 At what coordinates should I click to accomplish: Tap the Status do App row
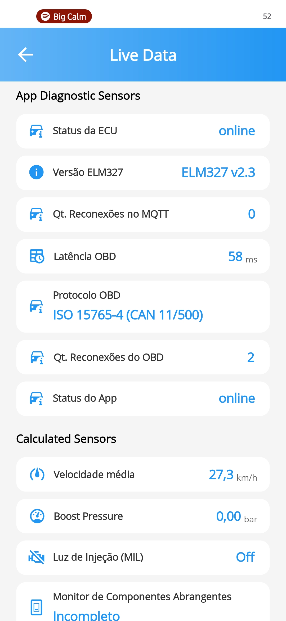143,399
